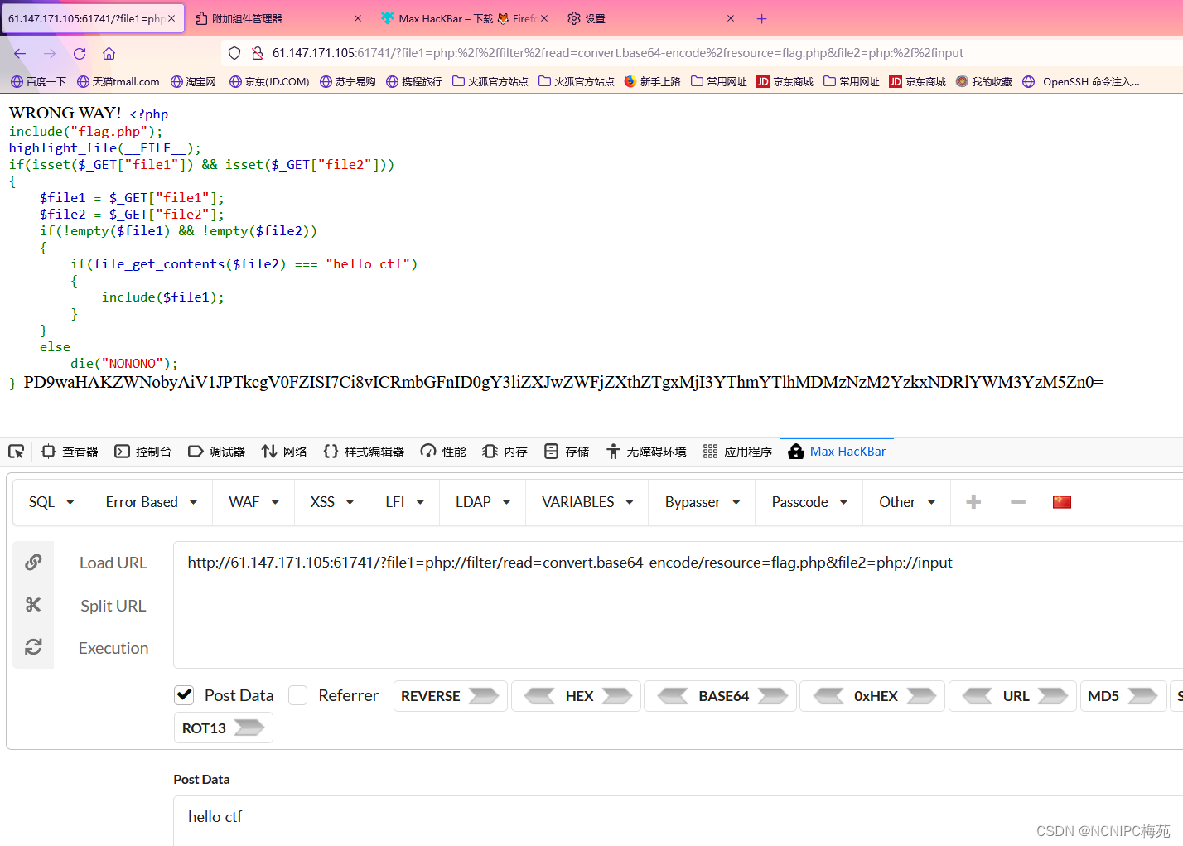
Task: Expand the LDAP dropdown
Action: click(482, 502)
